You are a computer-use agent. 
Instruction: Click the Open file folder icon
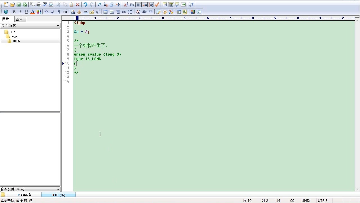[x=12, y=5]
